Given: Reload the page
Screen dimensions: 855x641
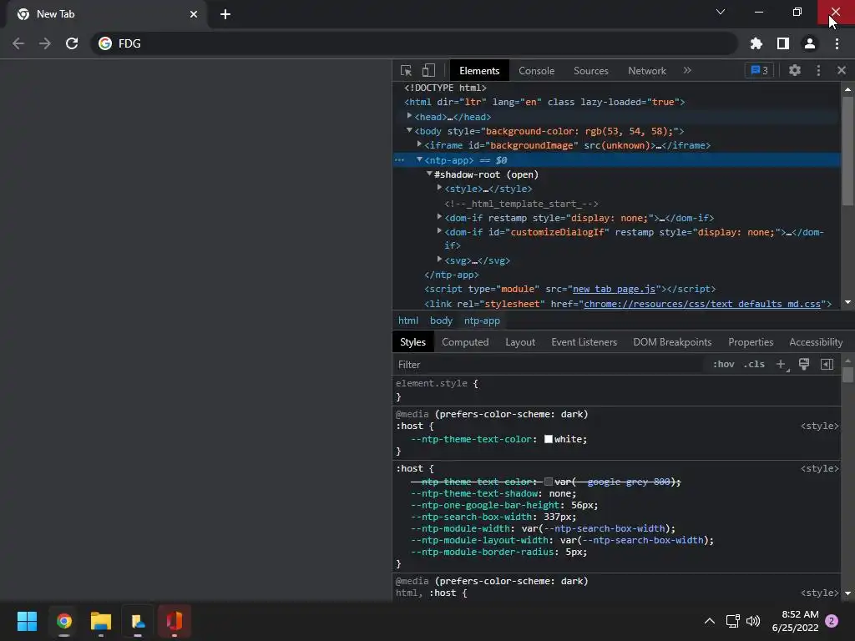Looking at the screenshot, I should (72, 43).
